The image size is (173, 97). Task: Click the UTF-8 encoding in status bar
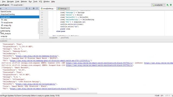[167, 96]
